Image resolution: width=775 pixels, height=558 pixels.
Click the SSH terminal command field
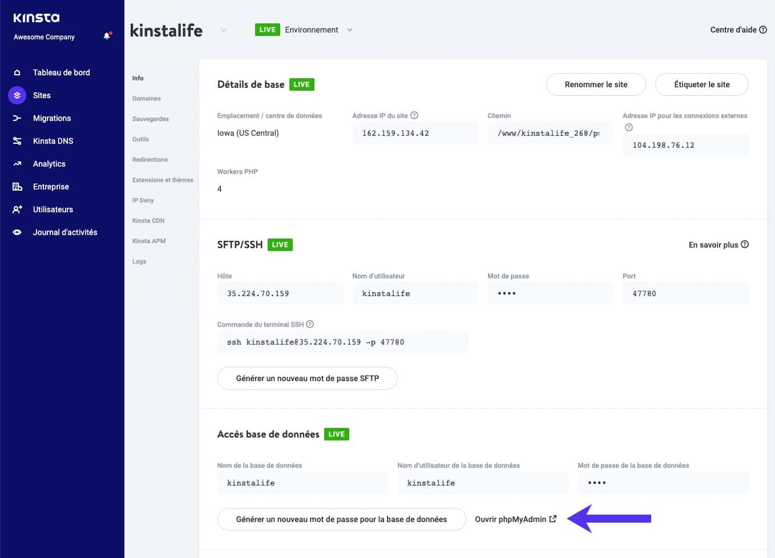342,342
